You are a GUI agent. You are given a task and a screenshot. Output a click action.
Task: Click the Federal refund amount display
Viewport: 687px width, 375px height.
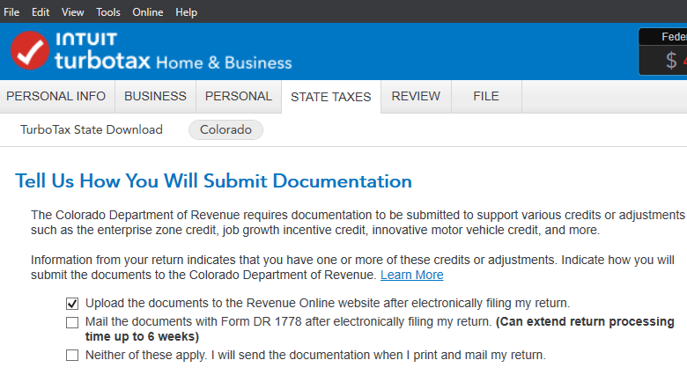click(663, 52)
